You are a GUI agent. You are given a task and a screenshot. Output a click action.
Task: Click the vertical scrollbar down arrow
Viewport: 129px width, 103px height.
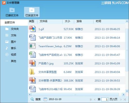coord(127,91)
